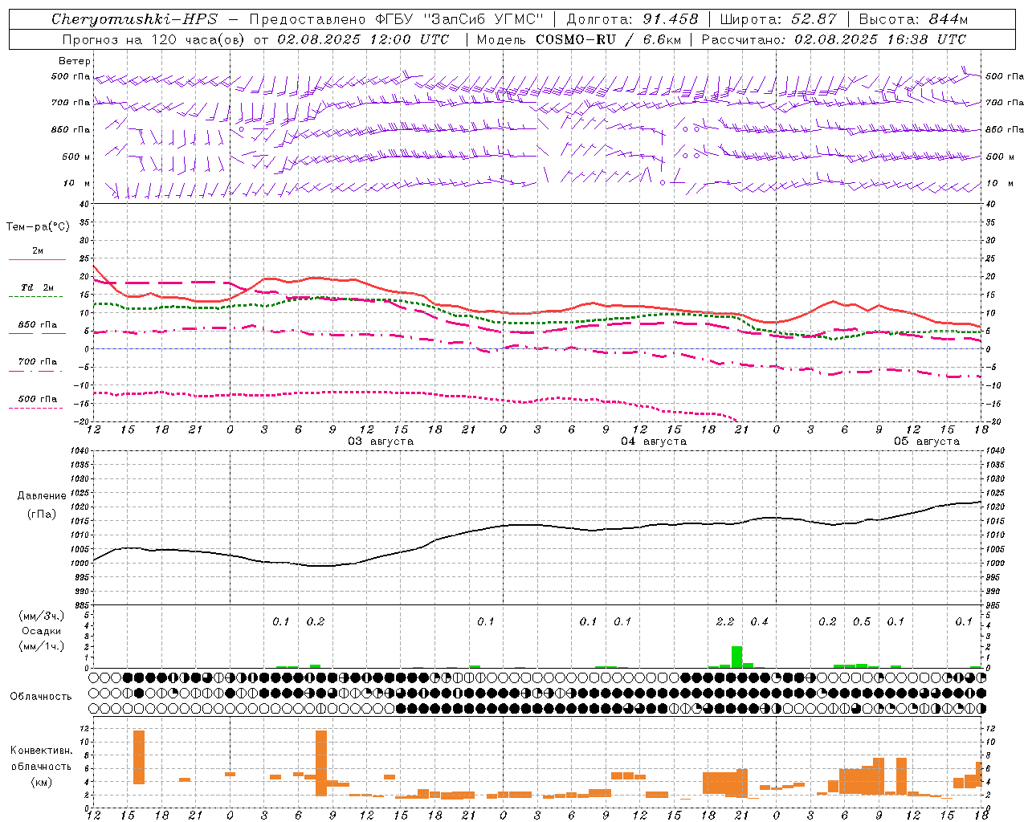The height and width of the screenshot is (822, 1028).
Task: Click the '0.5' precipitation amount value
Action: point(862,622)
